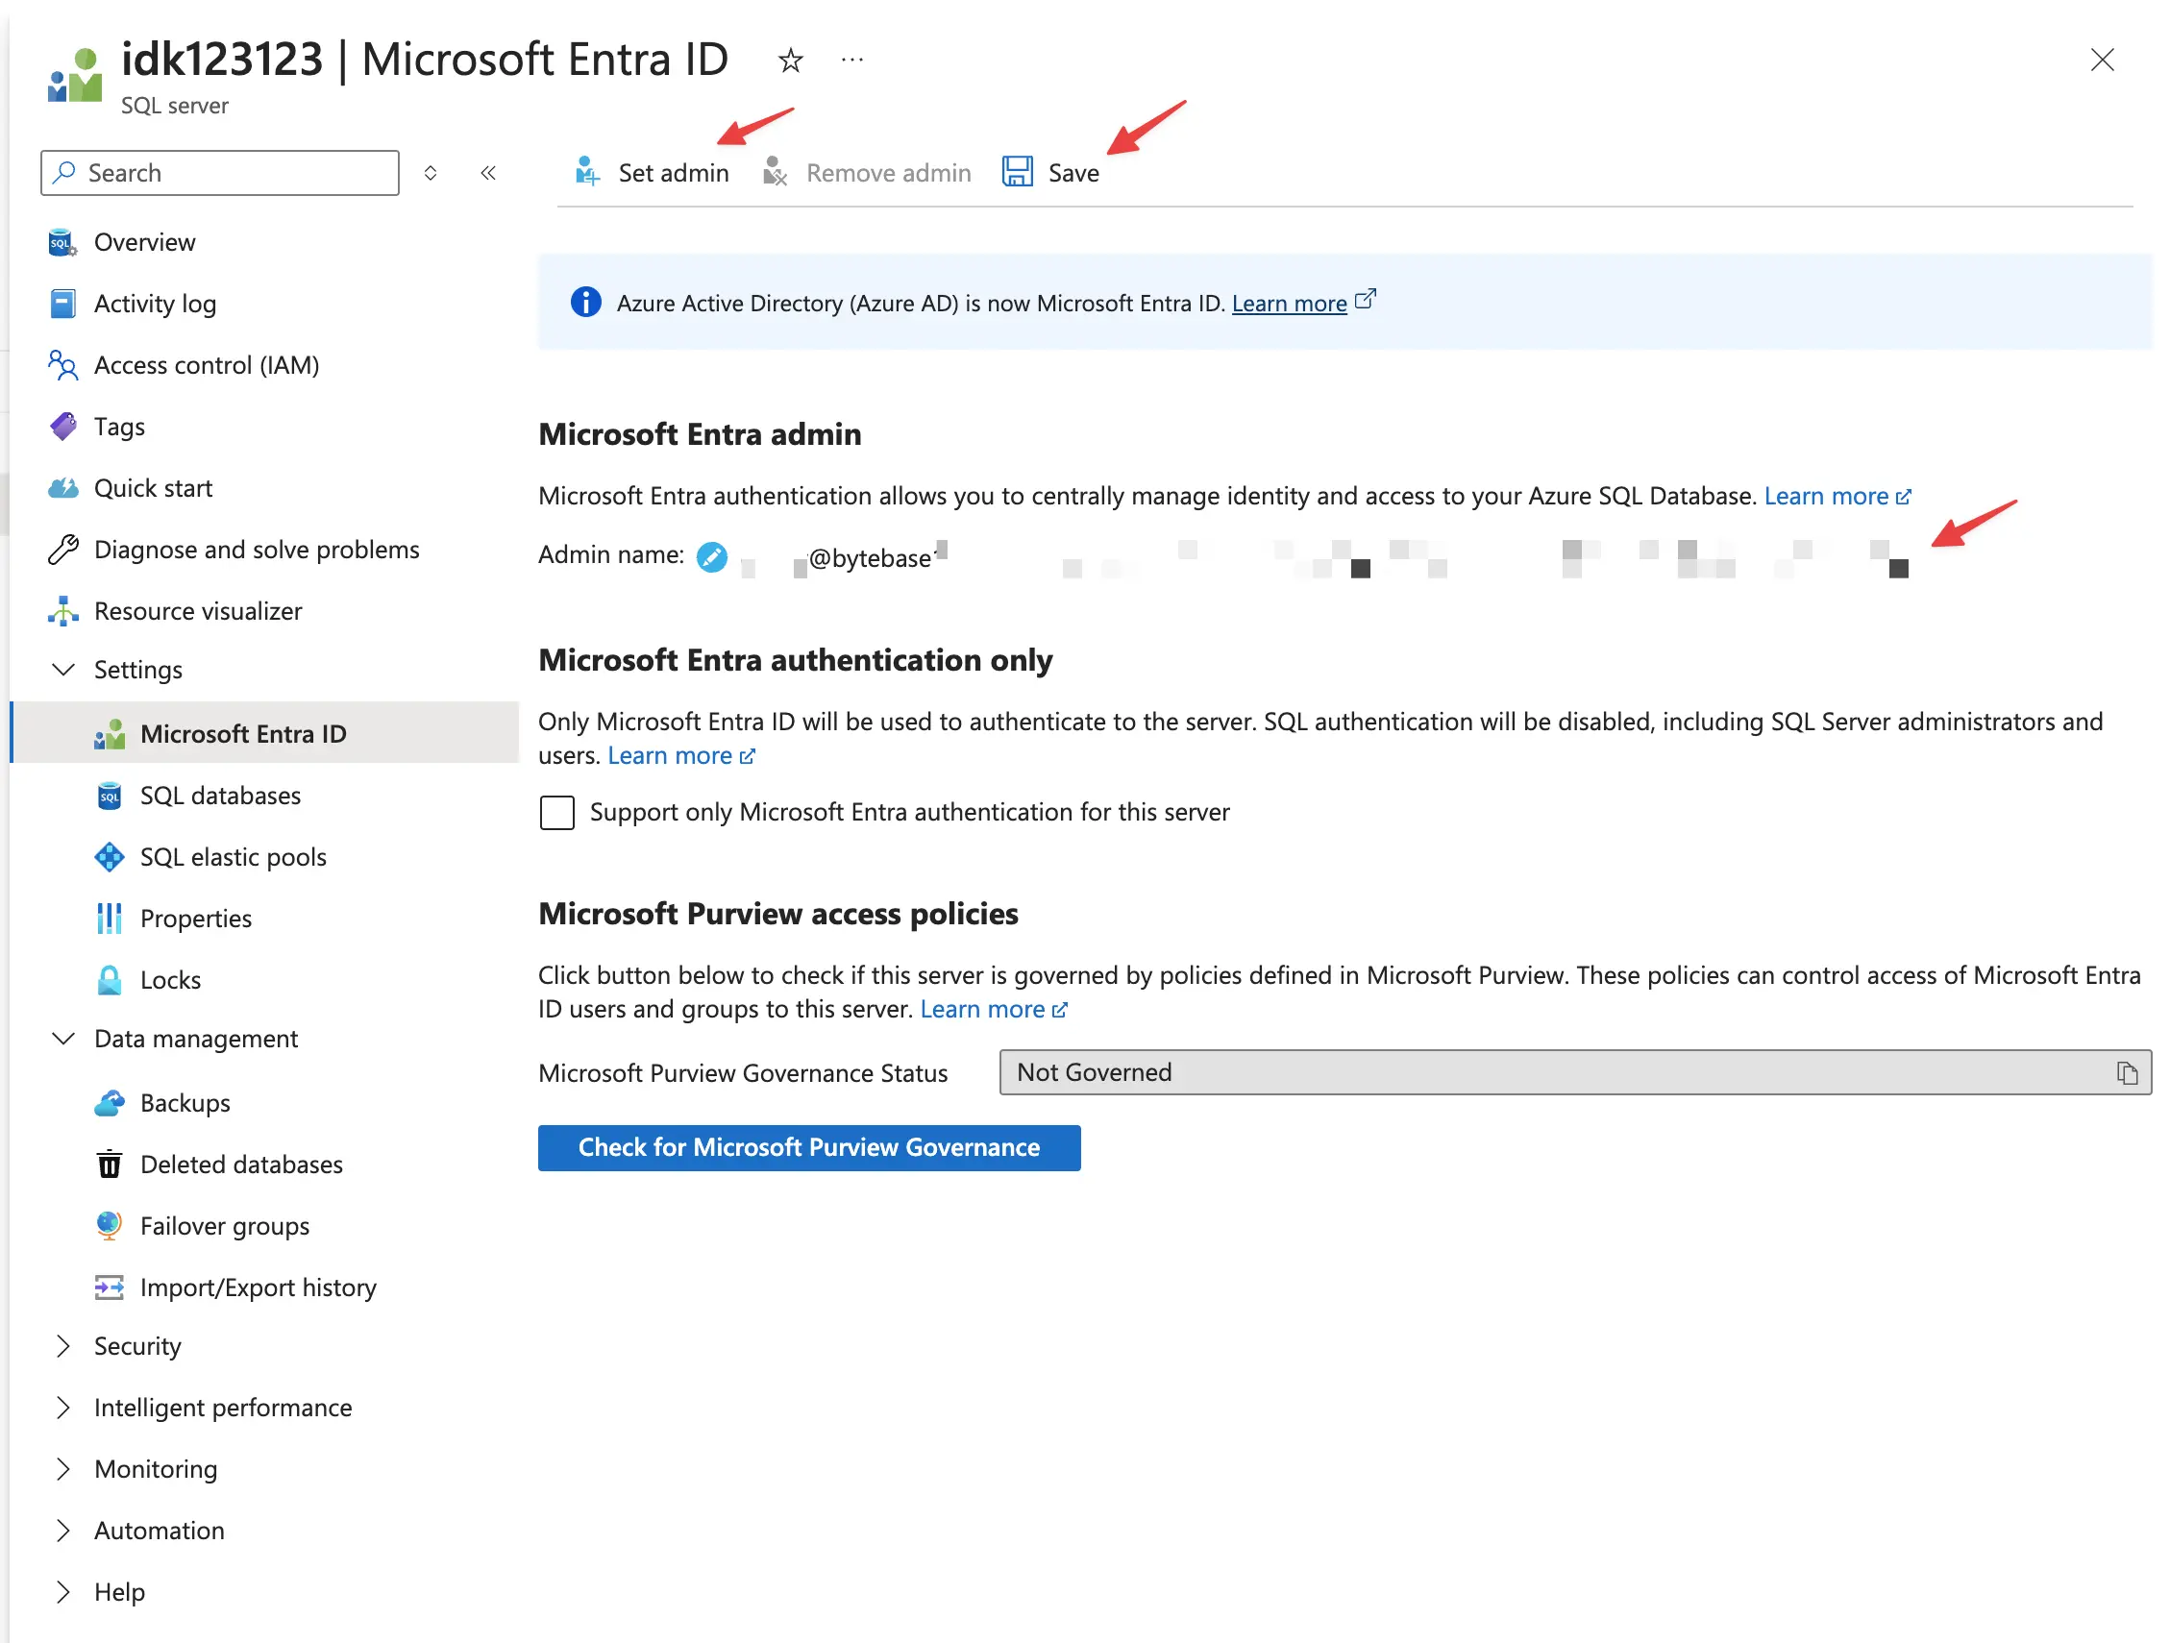Click Set admin label

[x=673, y=173]
